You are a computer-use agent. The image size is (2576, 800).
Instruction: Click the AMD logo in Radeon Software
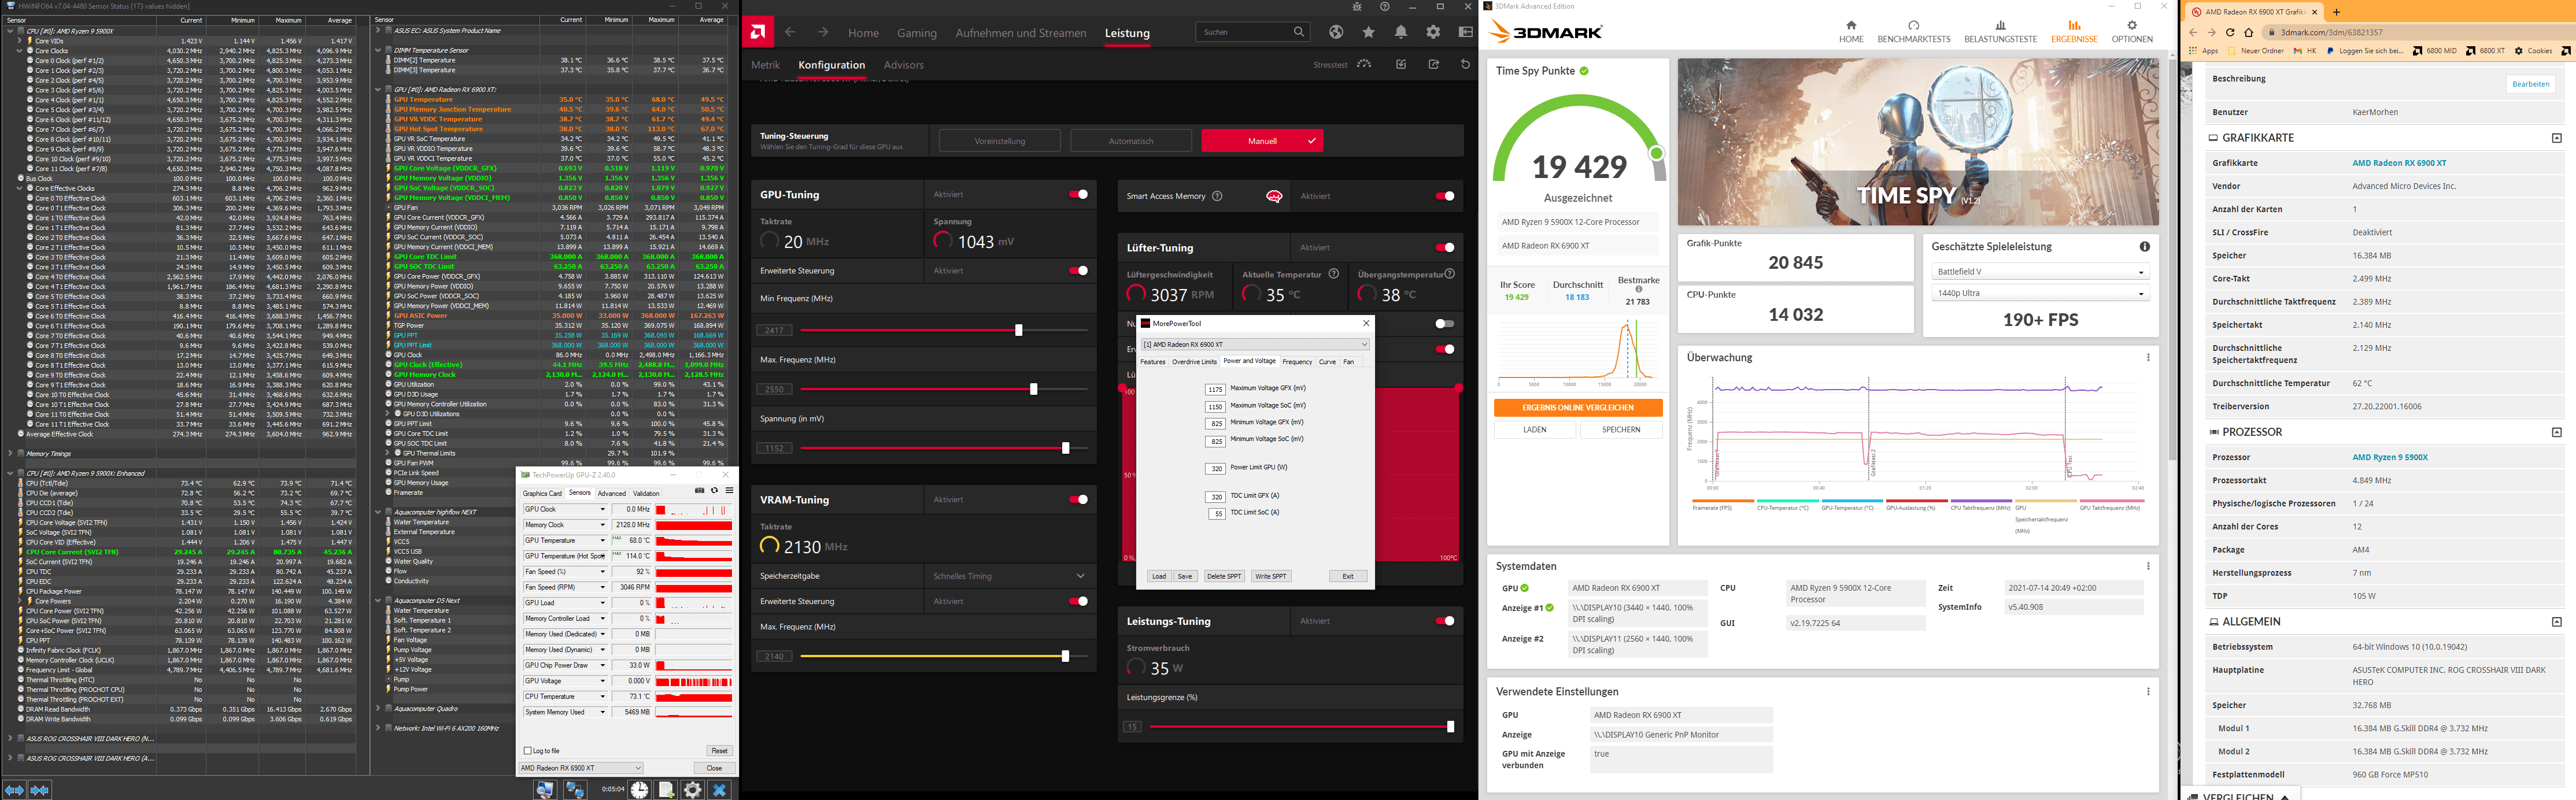[x=758, y=32]
